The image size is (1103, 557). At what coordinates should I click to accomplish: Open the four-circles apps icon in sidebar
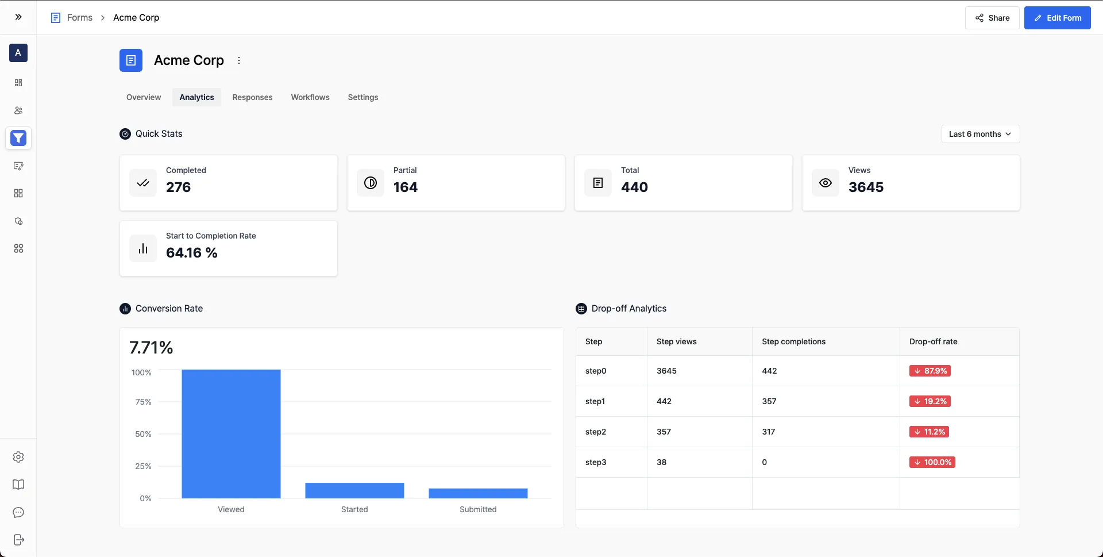[x=18, y=248]
